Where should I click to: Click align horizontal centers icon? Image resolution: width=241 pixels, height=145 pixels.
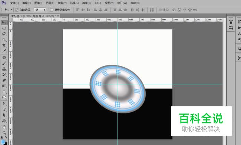[x=100, y=10]
